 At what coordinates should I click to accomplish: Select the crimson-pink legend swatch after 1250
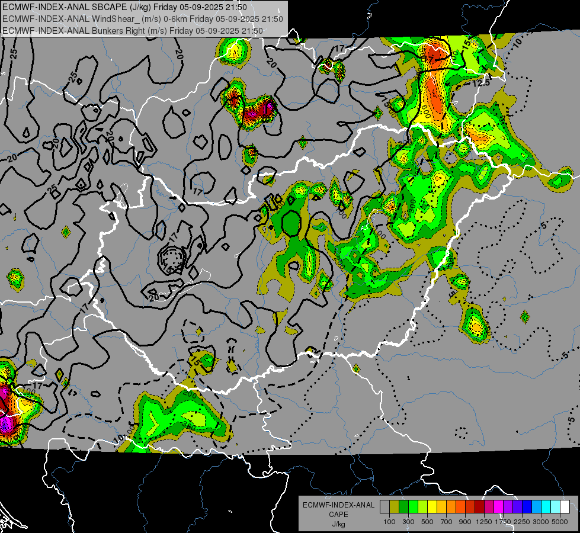coord(489,506)
